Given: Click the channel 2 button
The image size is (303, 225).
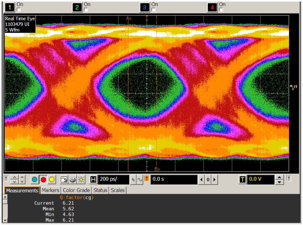Looking at the screenshot, I should coord(77,7).
